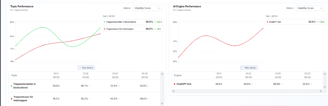The image size is (328, 106).
Task: Click scroll-up arrow in Topic table
Action: coord(162,74)
